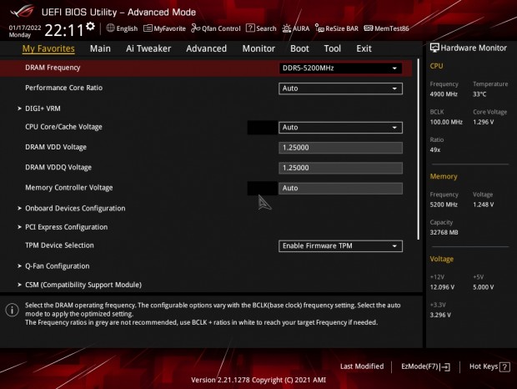Launch Qfan Control from the toolbar
Viewport: 517px width, 389px height.
point(218,28)
